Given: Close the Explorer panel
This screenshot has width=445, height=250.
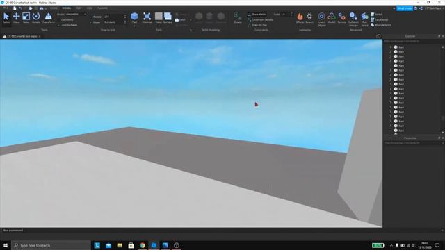Looking at the screenshot, I should tap(443, 36).
